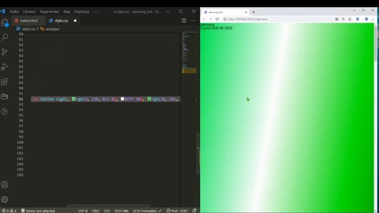Close unsaved style.css tab via dot
This screenshot has width=379, height=213.
coord(75,21)
